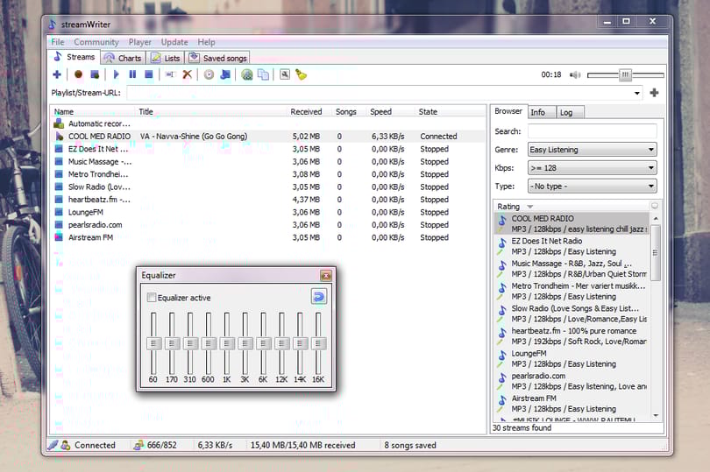
Task: Click the Connected status bar icon
Action: [66, 446]
